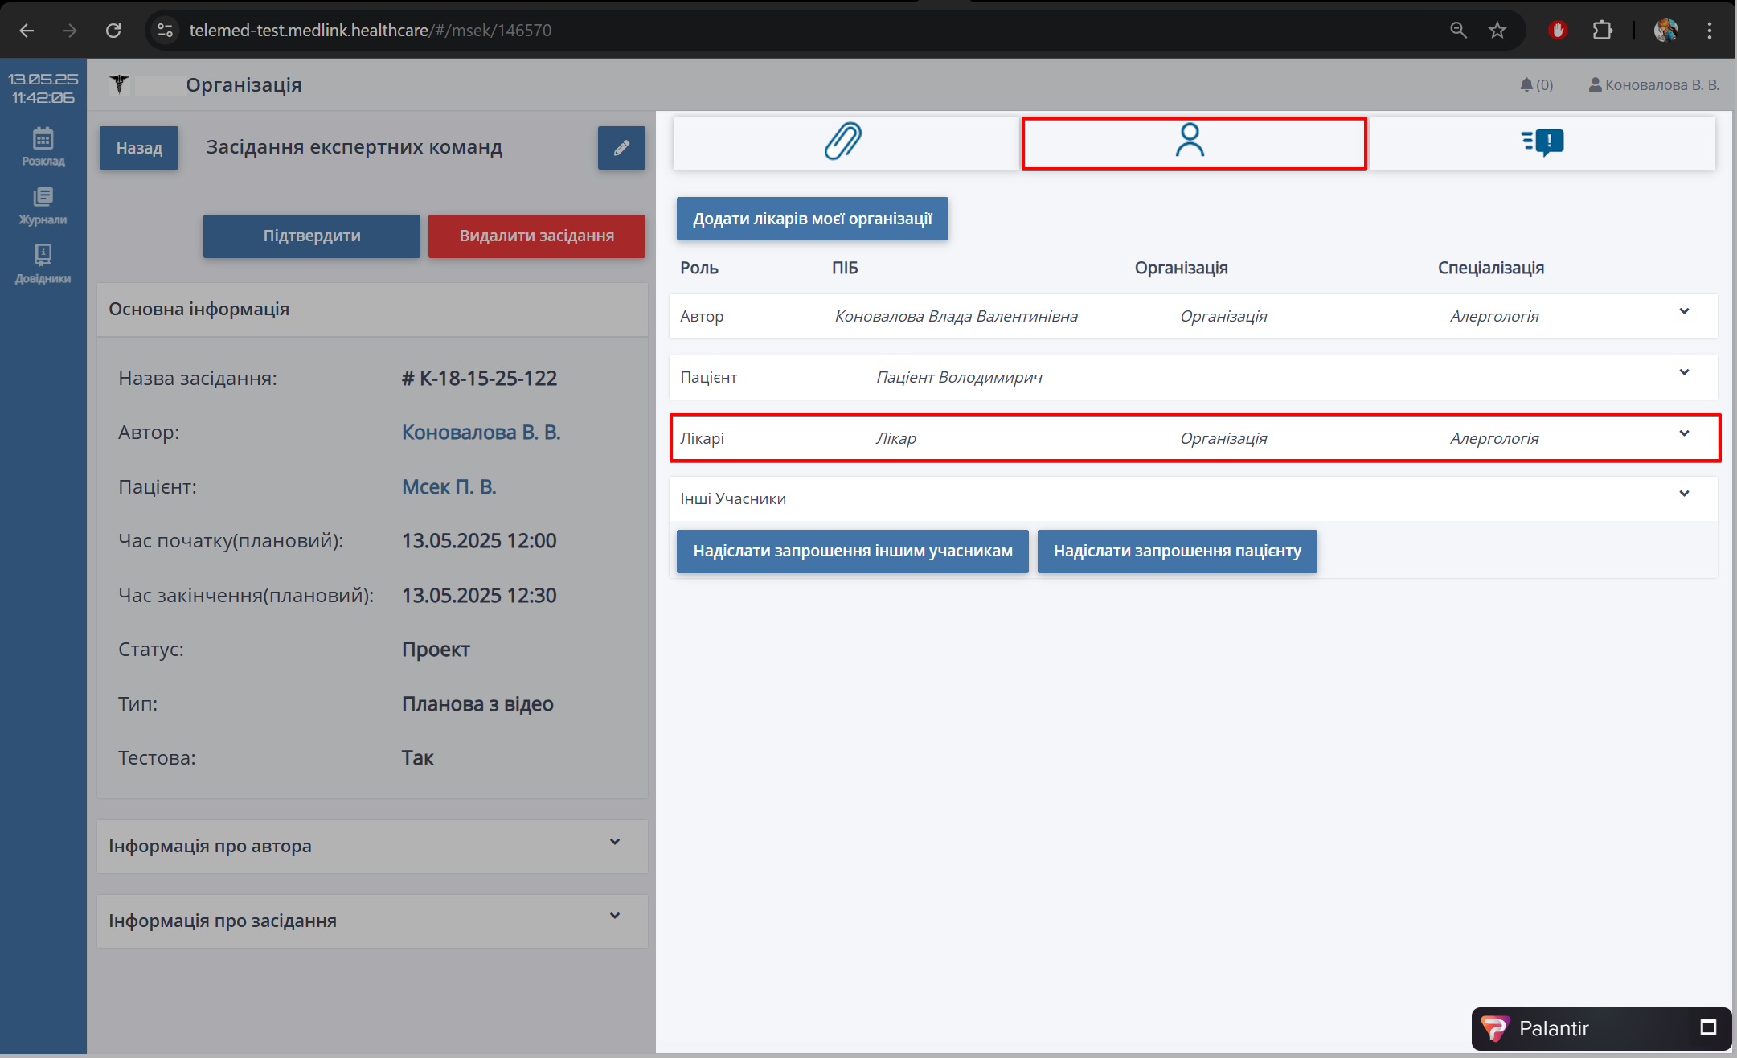Expand the Пацієнт row chevron
Image resolution: width=1737 pixels, height=1058 pixels.
1684,372
